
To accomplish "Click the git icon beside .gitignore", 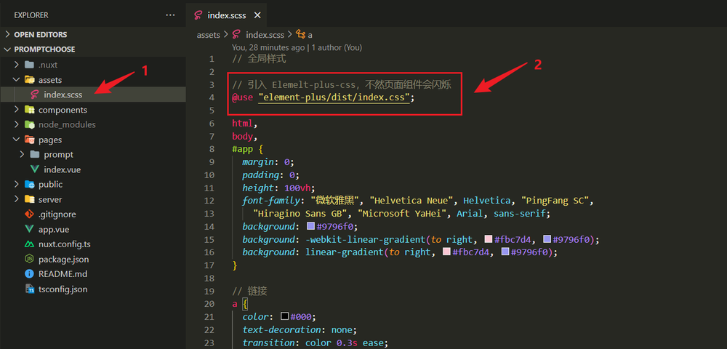I will 29,214.
